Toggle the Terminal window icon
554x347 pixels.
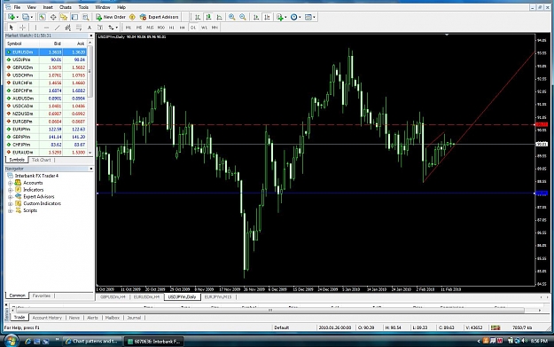point(74,17)
